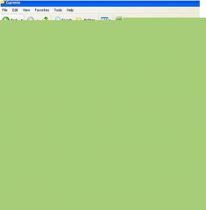Open the Favorites menu
The image size is (206, 210).
click(42, 10)
